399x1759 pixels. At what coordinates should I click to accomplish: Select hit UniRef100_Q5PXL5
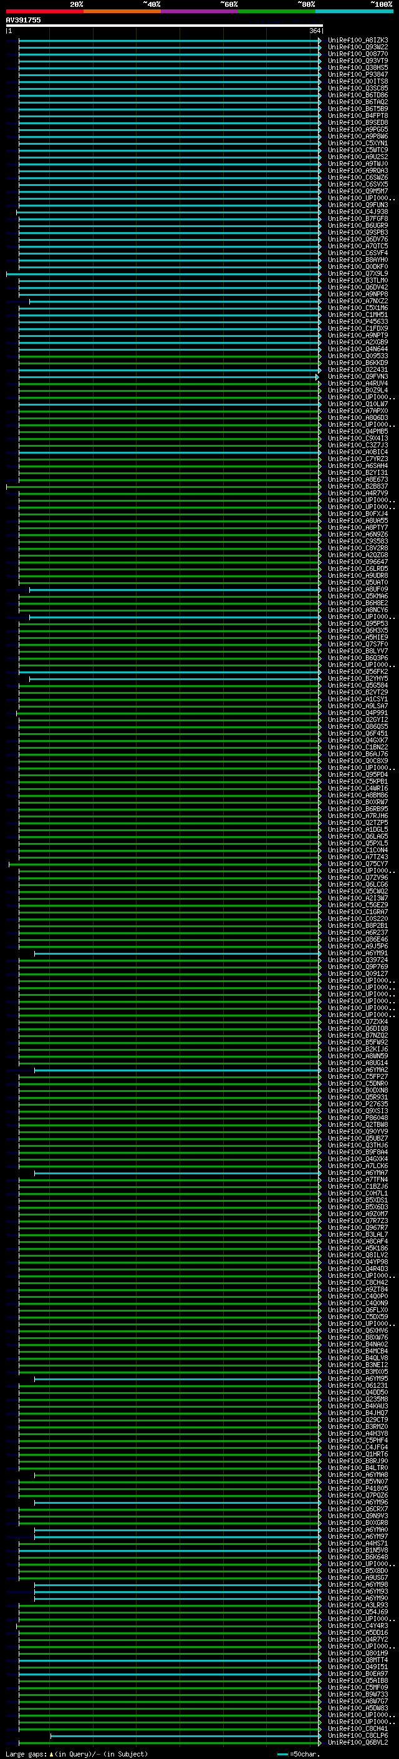358,844
